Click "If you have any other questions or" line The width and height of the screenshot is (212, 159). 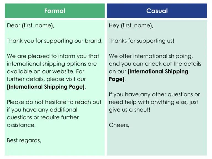[x=154, y=94]
